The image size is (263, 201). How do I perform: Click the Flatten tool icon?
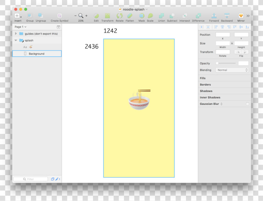pyautogui.click(x=130, y=16)
